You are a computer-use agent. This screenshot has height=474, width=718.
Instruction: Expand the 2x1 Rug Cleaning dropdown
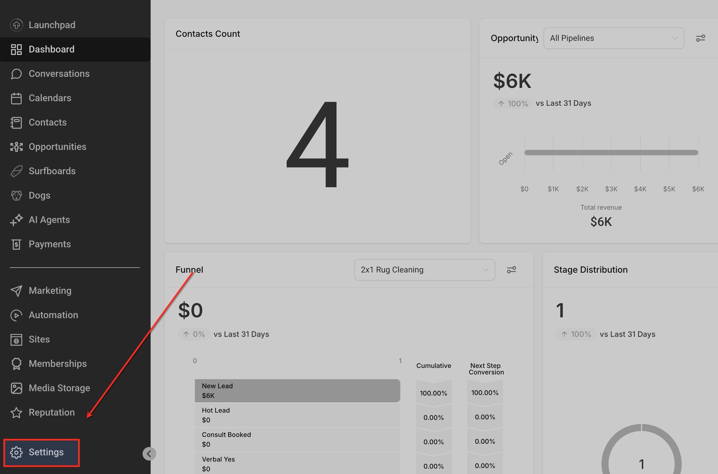click(x=424, y=270)
